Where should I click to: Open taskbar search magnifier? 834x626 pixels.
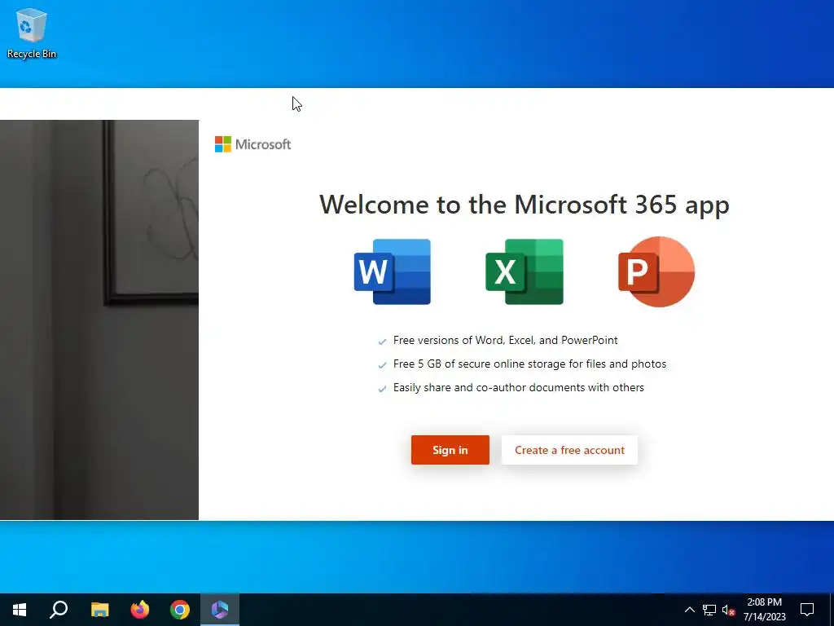pos(59,610)
